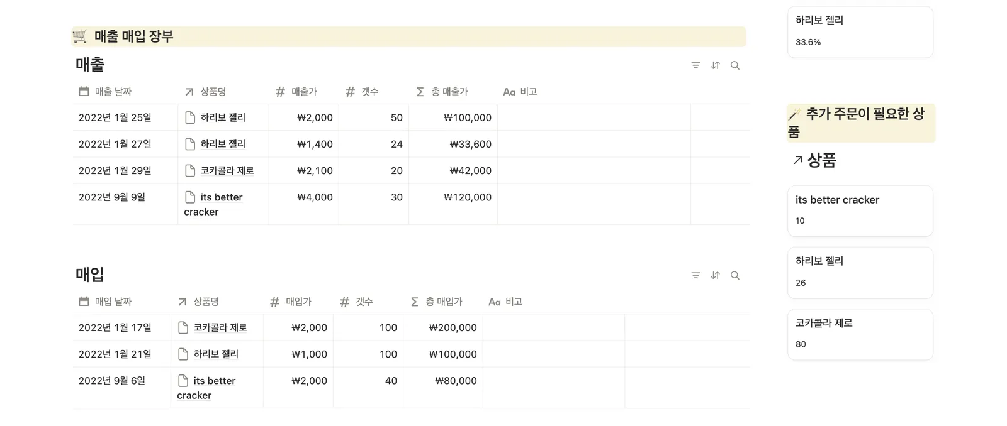
Task: Click arrow icon next to 상품 heading
Action: tap(798, 160)
